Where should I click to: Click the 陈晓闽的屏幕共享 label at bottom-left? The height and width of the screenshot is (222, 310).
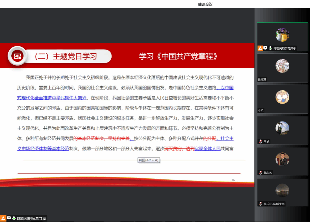[x=32, y=218]
